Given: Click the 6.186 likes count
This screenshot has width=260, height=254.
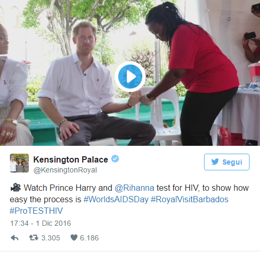Looking at the screenshot, I should coord(89,238).
